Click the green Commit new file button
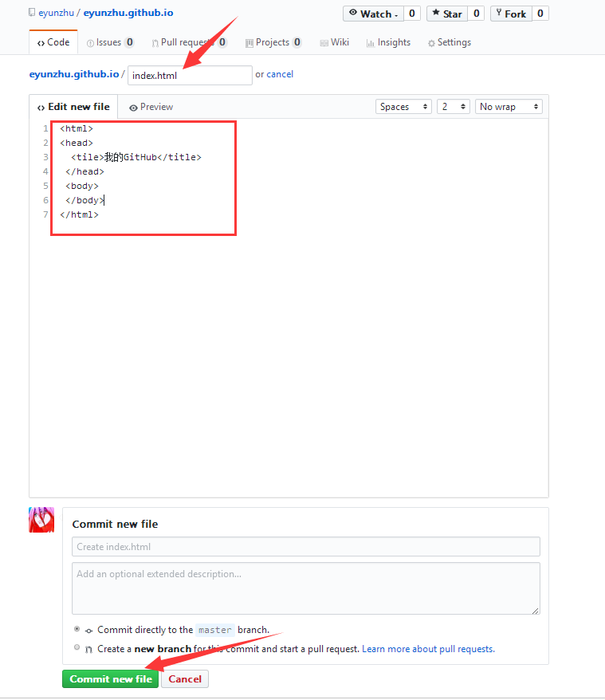The height and width of the screenshot is (700, 605). 111,679
